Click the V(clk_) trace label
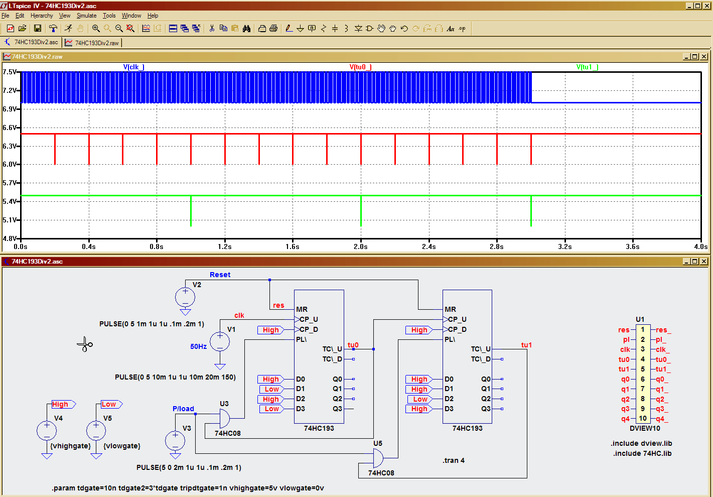The height and width of the screenshot is (497, 713). pyautogui.click(x=134, y=67)
